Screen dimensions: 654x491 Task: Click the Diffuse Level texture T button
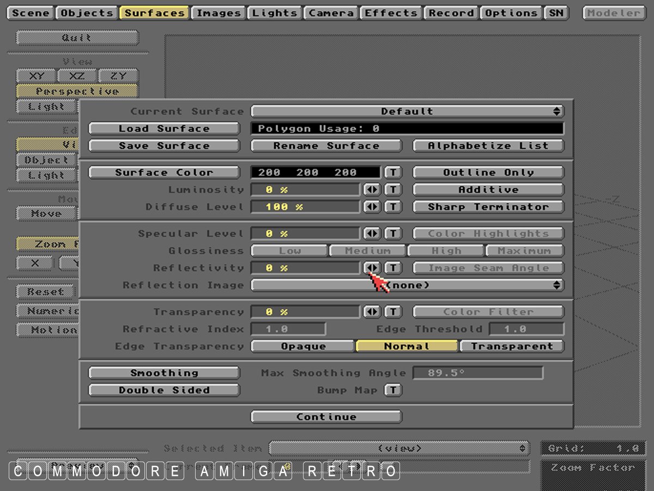tap(393, 207)
